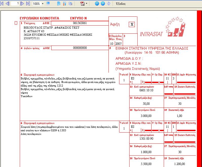The image size is (202, 167).
Task: Jump to the last page
Action: tap(28, 4)
